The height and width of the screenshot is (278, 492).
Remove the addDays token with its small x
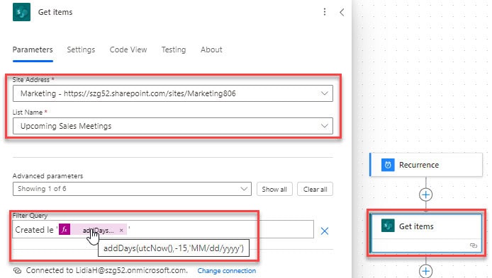121,230
